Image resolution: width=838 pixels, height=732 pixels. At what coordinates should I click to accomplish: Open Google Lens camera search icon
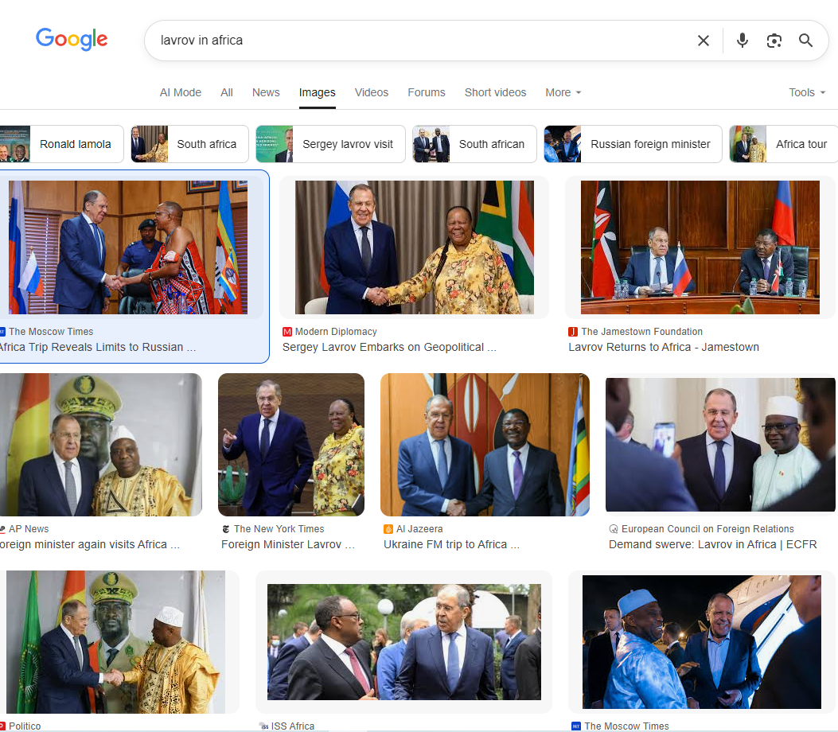pyautogui.click(x=774, y=41)
